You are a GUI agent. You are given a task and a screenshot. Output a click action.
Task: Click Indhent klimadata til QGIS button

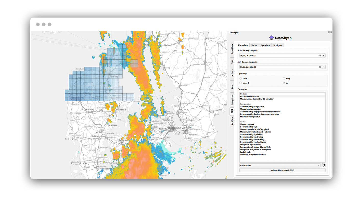coord(282,170)
